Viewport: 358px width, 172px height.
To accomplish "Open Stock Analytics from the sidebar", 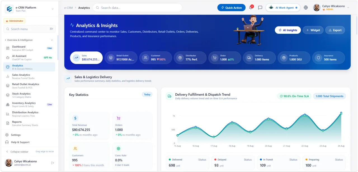I will point(29,95).
